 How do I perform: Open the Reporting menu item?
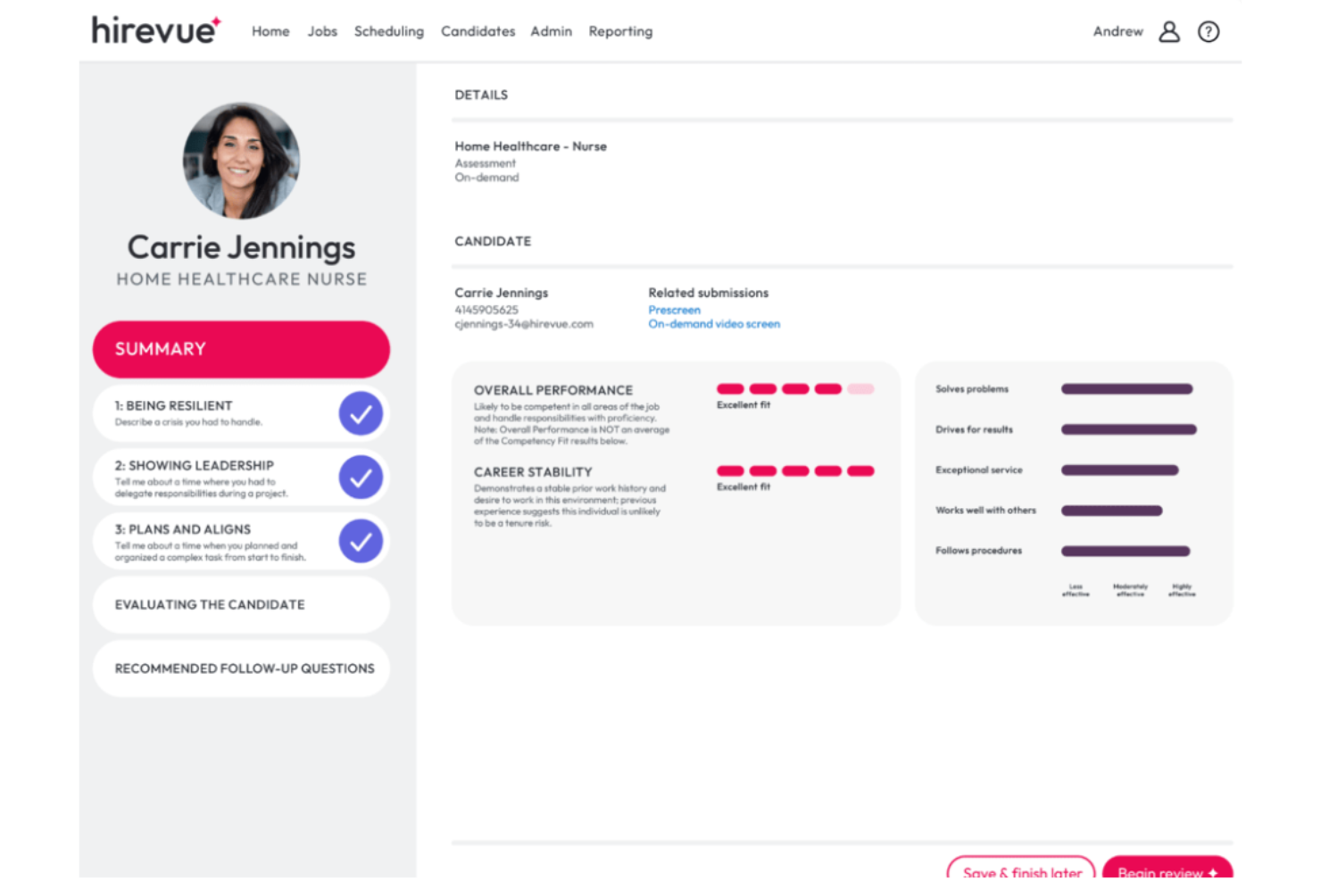[619, 31]
